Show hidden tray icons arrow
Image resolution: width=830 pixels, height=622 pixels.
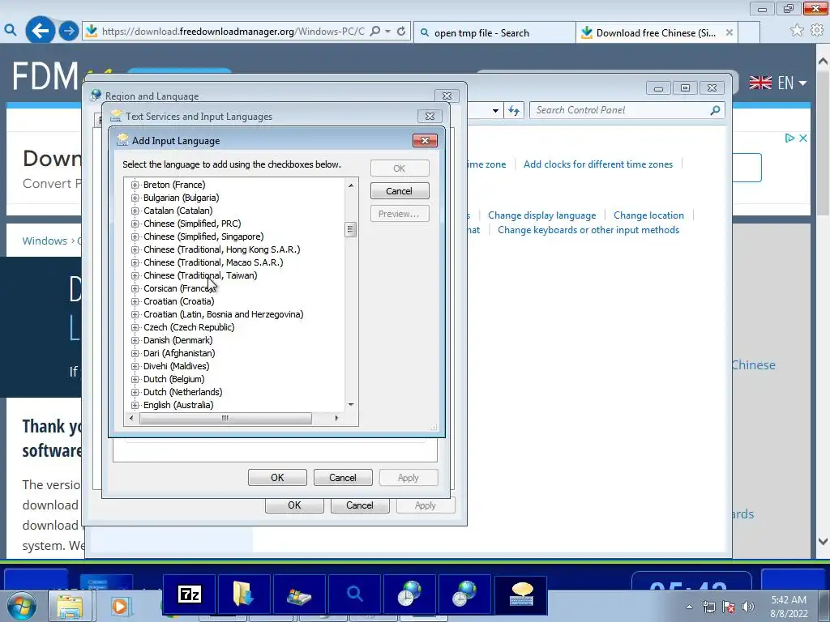689,607
